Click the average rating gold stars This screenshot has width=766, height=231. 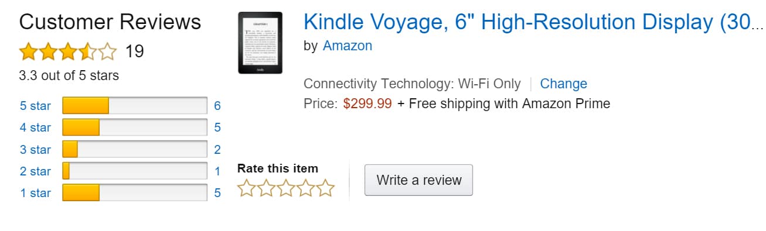pyautogui.click(x=68, y=52)
